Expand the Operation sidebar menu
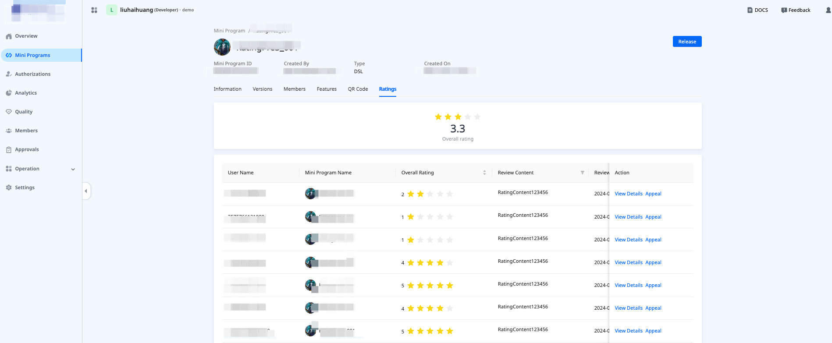 pos(73,169)
